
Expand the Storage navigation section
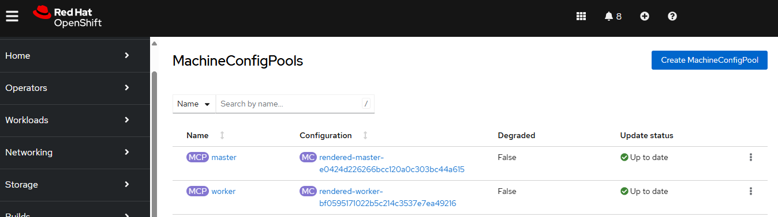(x=75, y=185)
